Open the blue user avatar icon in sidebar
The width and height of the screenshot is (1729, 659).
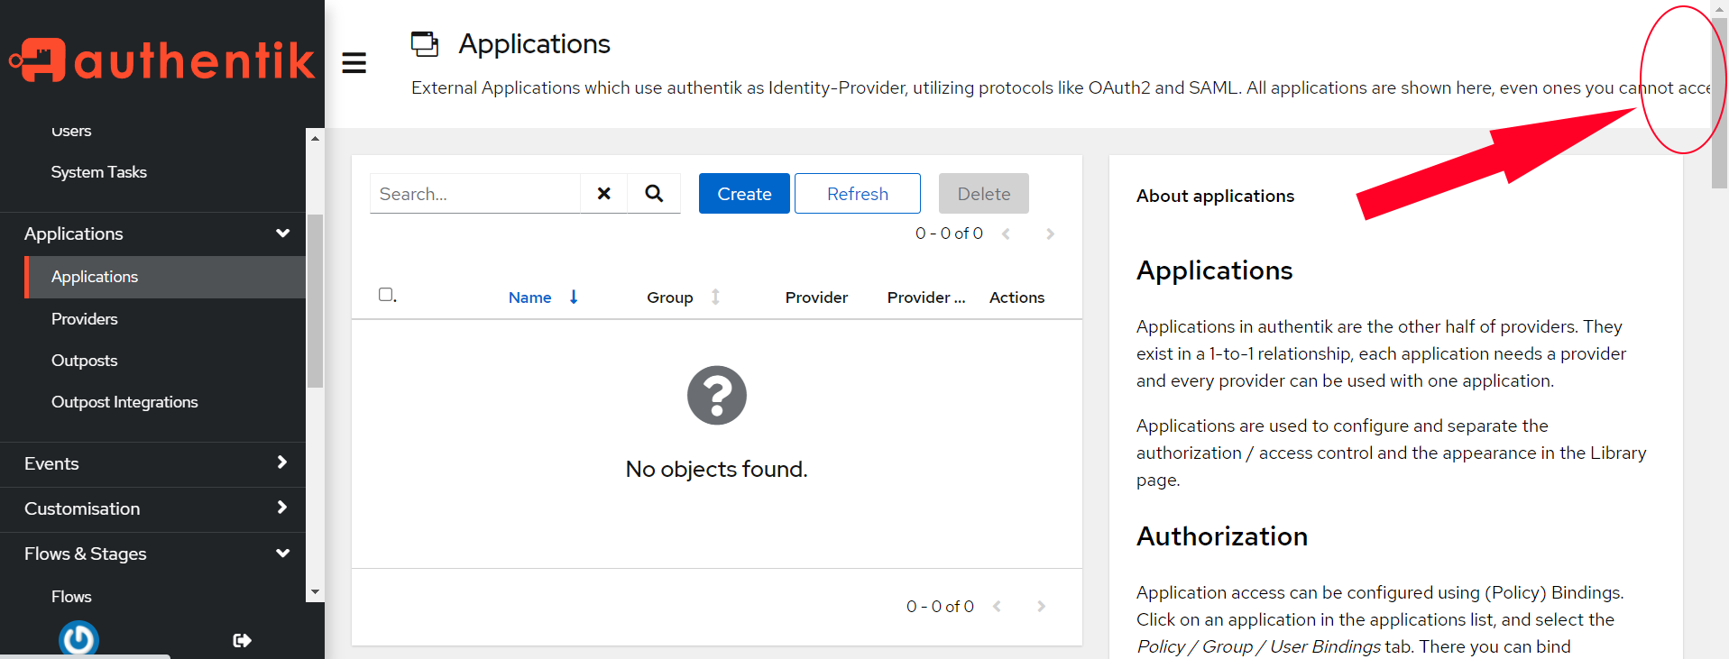[x=78, y=638]
